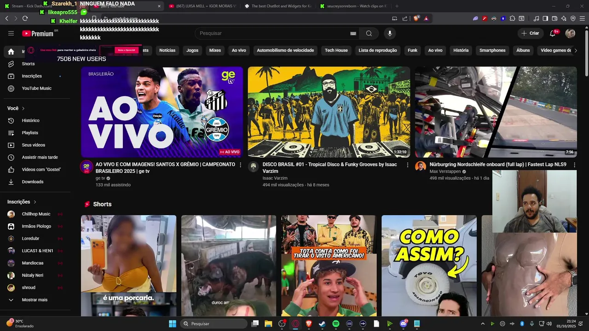Screen dimensions: 589x331
Task: Search by voice with the microphone icon
Action: [390, 33]
